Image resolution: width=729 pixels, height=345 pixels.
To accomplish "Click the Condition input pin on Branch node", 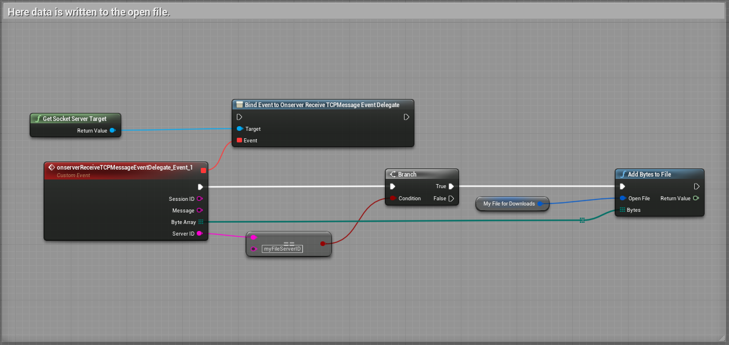I will 393,199.
